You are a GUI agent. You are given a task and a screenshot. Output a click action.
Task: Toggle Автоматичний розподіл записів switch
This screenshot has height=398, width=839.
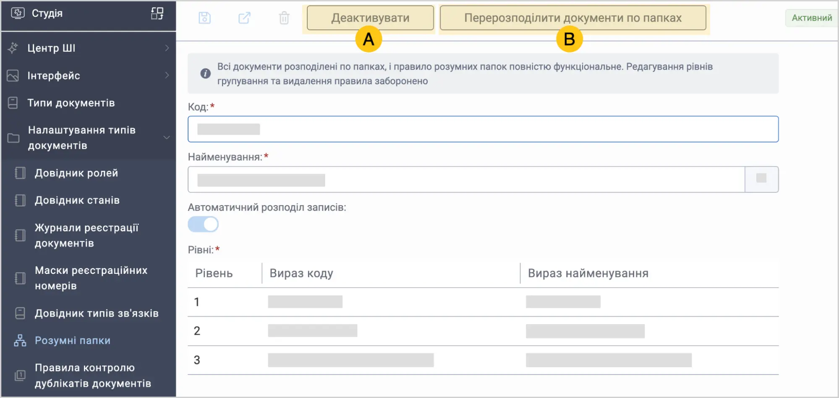[203, 224]
